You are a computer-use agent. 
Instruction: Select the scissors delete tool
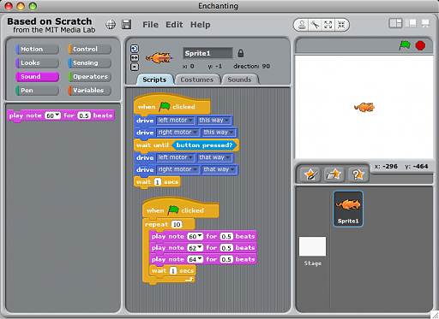point(315,25)
